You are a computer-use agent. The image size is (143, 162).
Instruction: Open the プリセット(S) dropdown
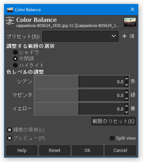[x=80, y=36]
